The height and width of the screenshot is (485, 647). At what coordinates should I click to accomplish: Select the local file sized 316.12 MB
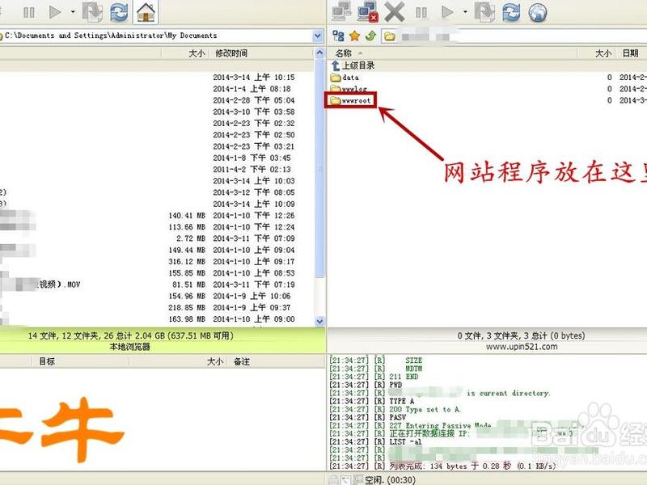(x=157, y=261)
